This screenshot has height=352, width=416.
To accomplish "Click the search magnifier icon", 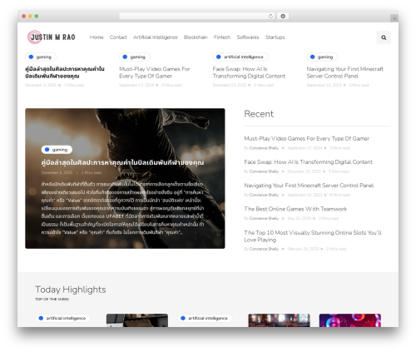I will (384, 37).
